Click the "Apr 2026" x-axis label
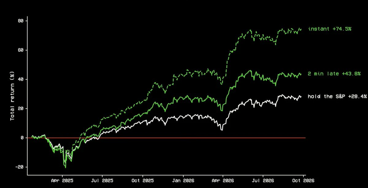 pos(223,181)
